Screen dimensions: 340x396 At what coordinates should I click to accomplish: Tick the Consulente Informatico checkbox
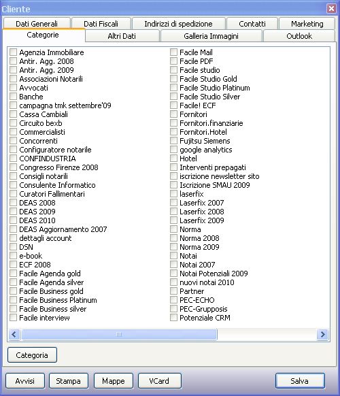pyautogui.click(x=13, y=185)
